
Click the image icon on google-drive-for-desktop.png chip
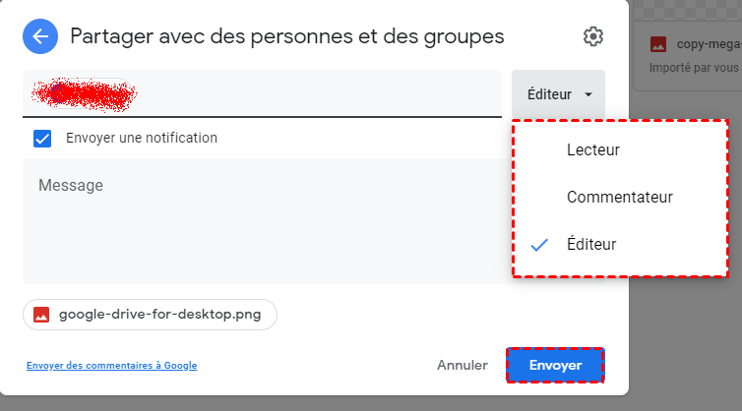point(41,315)
